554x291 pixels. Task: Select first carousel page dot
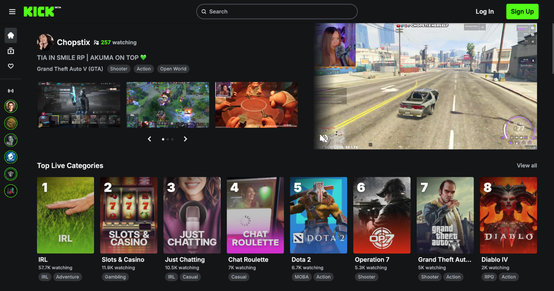[163, 139]
